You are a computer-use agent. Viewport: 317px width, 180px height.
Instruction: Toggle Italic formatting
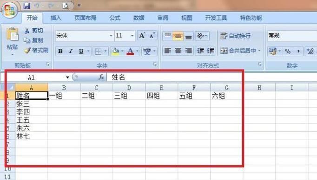[71, 51]
